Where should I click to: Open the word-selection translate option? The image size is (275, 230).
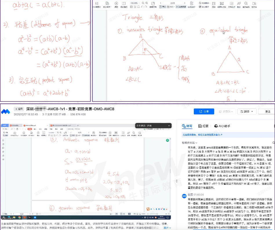pyautogui.click(x=204, y=3)
